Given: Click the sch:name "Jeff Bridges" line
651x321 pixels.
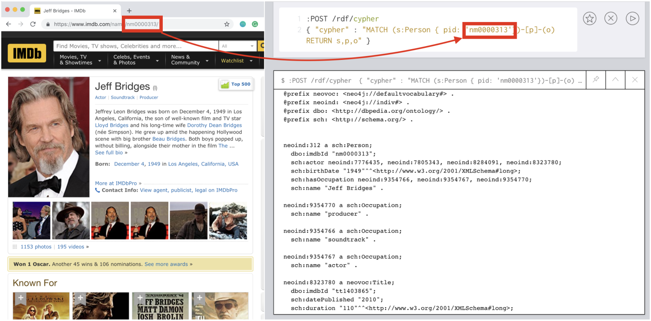Looking at the screenshot, I should (x=337, y=188).
